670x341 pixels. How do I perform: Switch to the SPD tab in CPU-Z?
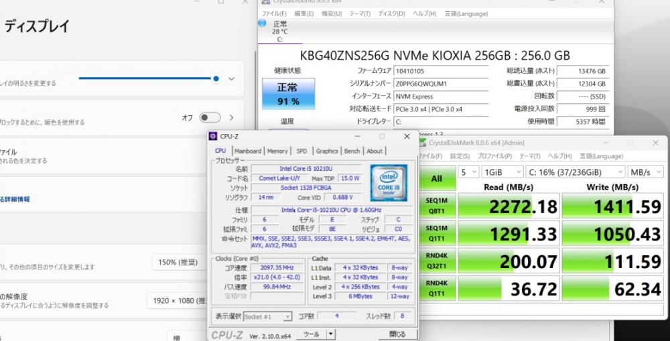pyautogui.click(x=301, y=151)
